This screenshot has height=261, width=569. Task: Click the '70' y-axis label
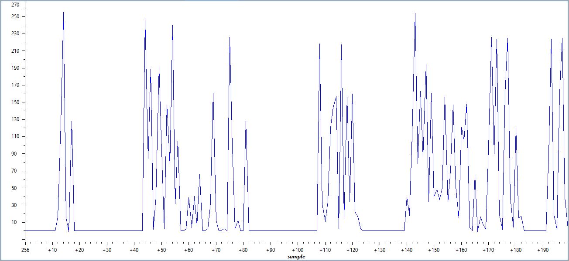17,171
